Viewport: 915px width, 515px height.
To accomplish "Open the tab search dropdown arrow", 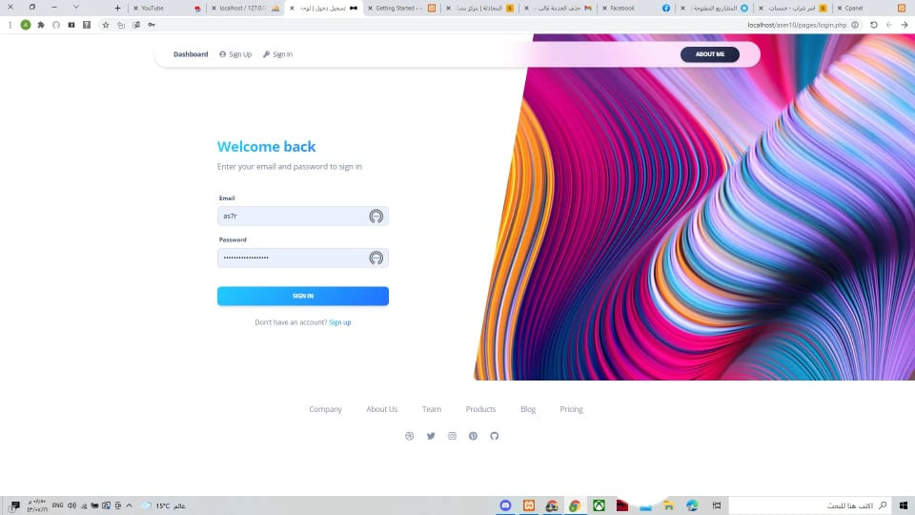I will 76,8.
